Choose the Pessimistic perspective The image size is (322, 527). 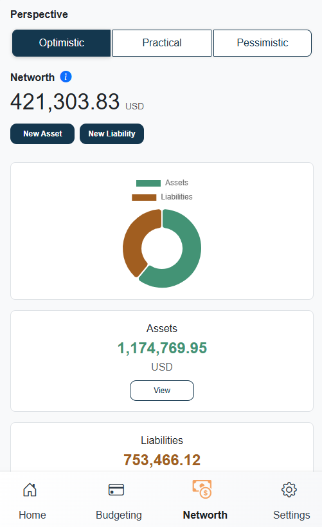pyautogui.click(x=263, y=43)
